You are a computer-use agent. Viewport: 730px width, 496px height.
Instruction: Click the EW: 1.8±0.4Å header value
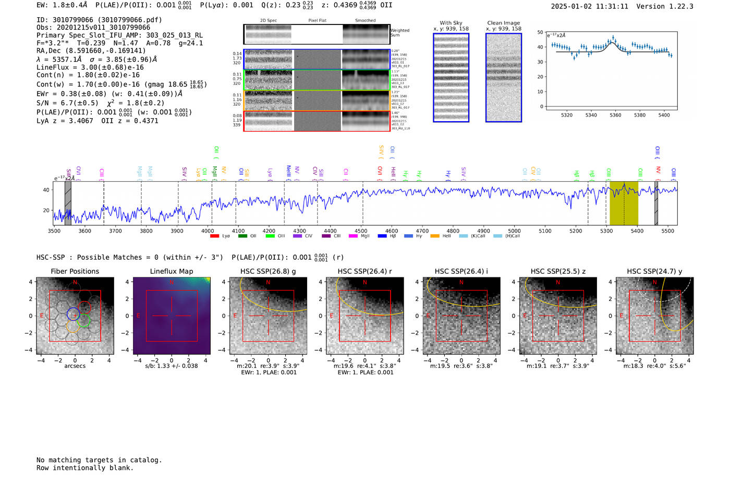tap(62, 5)
